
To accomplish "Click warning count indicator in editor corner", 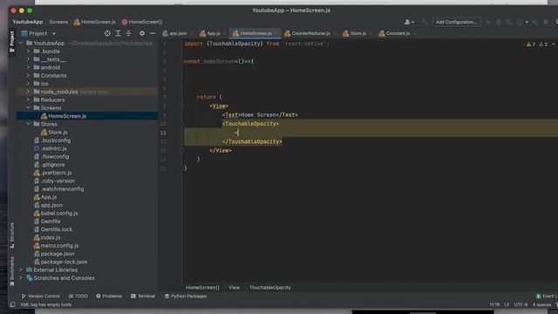I will pyautogui.click(x=537, y=44).
